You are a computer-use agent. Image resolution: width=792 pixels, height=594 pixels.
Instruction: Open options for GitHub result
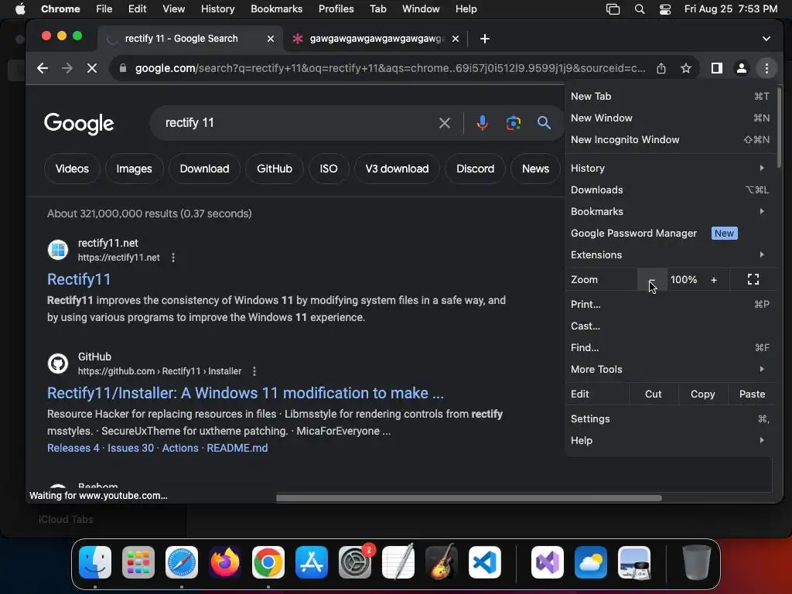pos(254,371)
